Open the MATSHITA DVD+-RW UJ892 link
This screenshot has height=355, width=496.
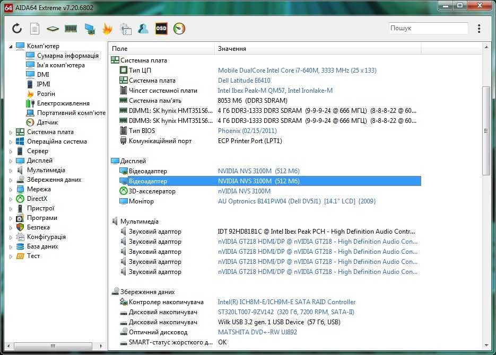tap(257, 332)
